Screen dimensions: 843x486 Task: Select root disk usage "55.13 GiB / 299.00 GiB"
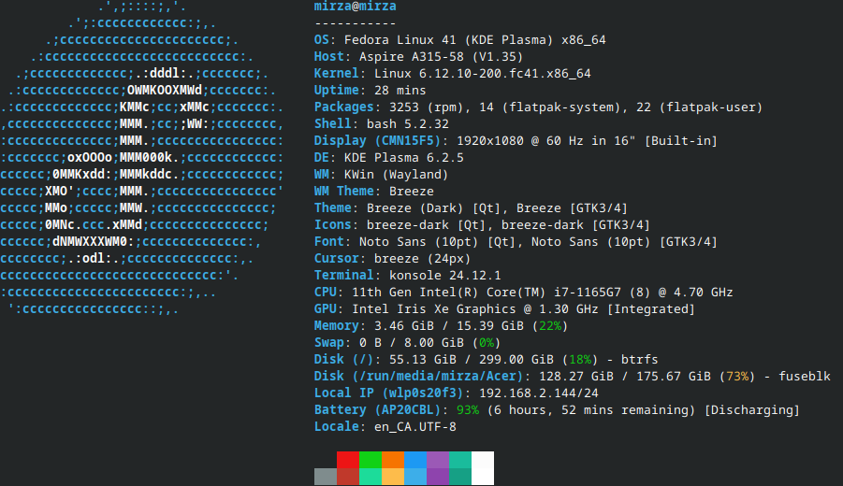click(x=472, y=359)
